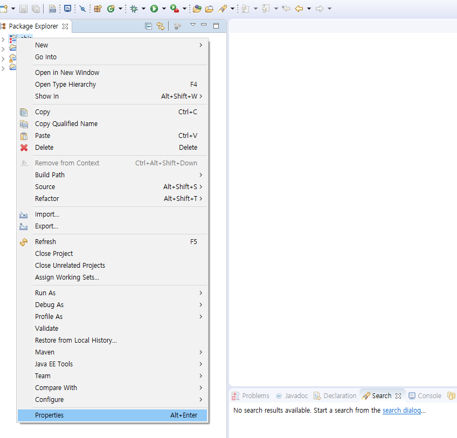Switch to the Console tab
Image resolution: width=457 pixels, height=438 pixels.
(x=425, y=396)
